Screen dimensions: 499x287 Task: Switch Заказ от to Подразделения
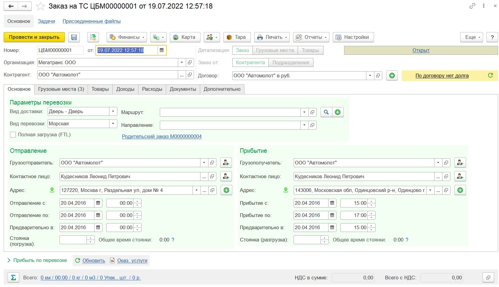(291, 62)
